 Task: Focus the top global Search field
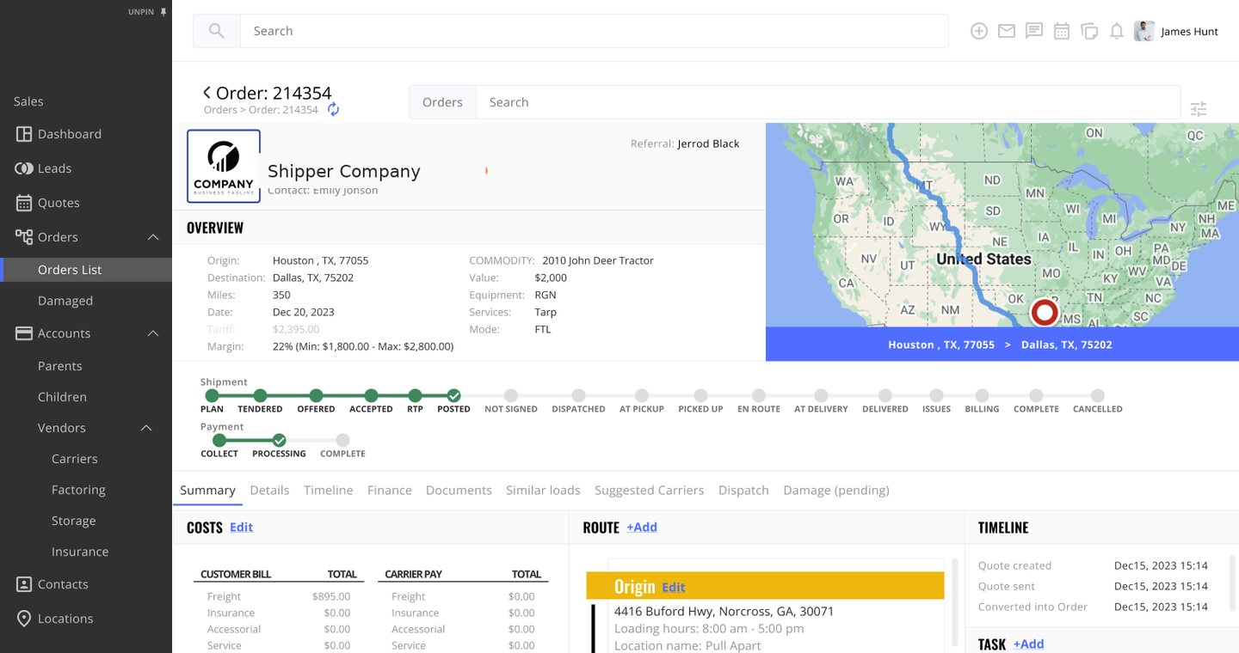(594, 31)
